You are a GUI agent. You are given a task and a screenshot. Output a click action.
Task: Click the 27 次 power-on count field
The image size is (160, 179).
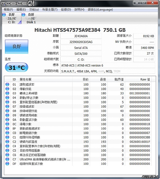[144, 53]
